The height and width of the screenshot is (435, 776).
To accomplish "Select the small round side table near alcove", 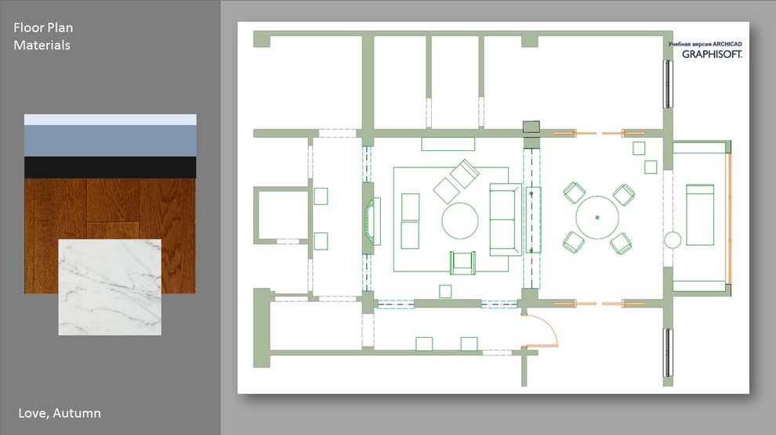I will 673,240.
